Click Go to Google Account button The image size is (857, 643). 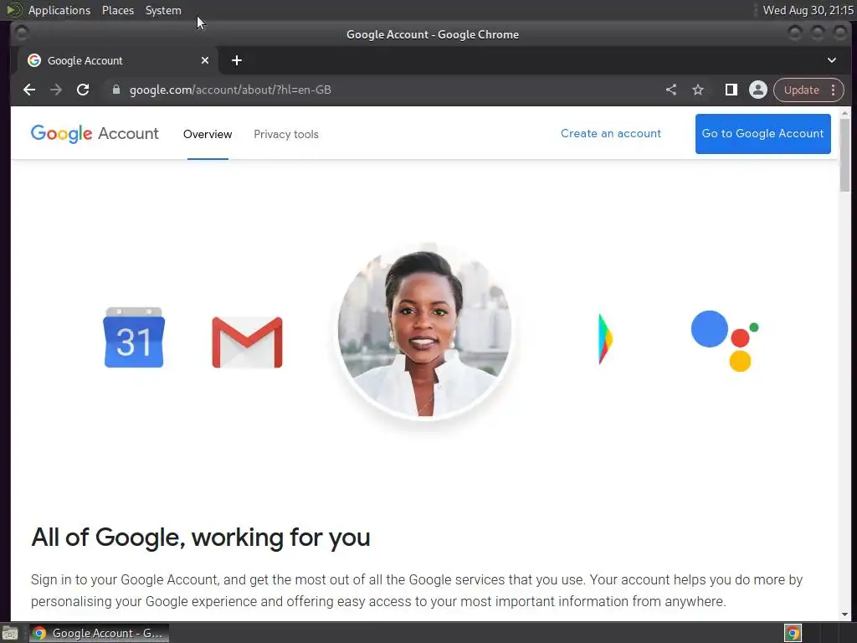[x=763, y=133]
